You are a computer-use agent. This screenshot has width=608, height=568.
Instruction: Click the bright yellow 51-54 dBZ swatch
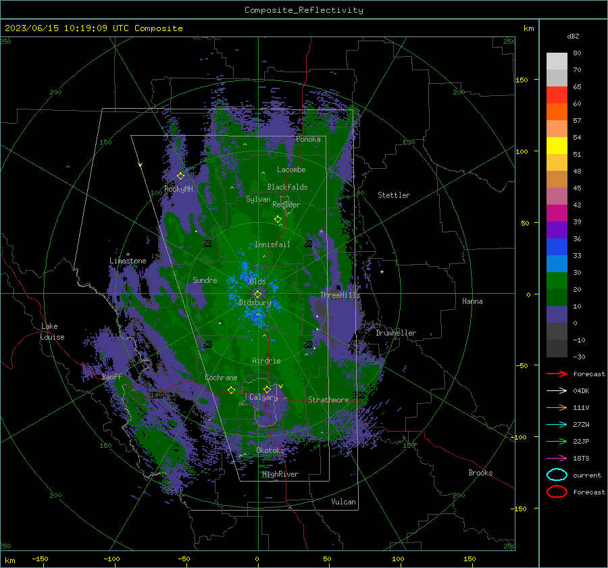(557, 145)
